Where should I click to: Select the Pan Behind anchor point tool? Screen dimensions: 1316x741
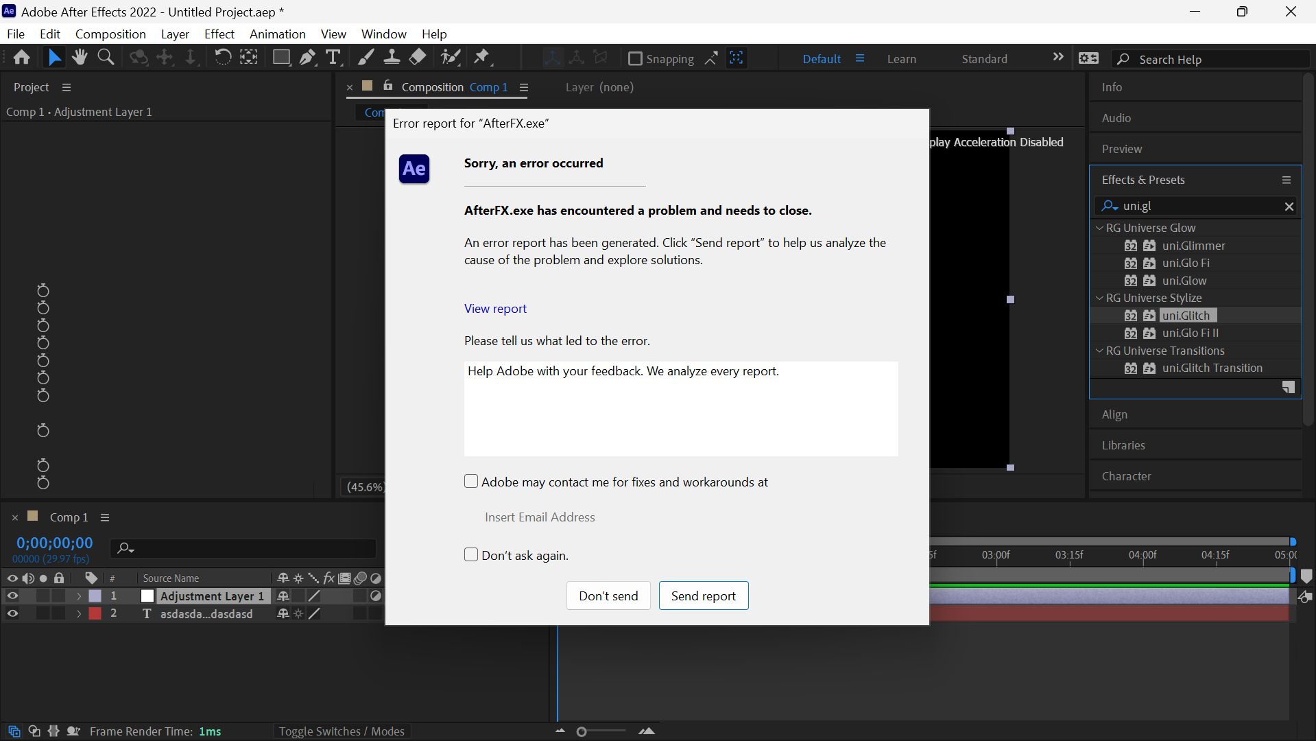pyautogui.click(x=249, y=58)
